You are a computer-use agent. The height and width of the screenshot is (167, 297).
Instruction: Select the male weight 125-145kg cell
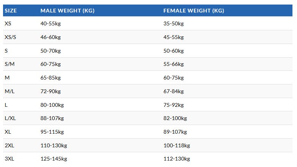[53, 159]
